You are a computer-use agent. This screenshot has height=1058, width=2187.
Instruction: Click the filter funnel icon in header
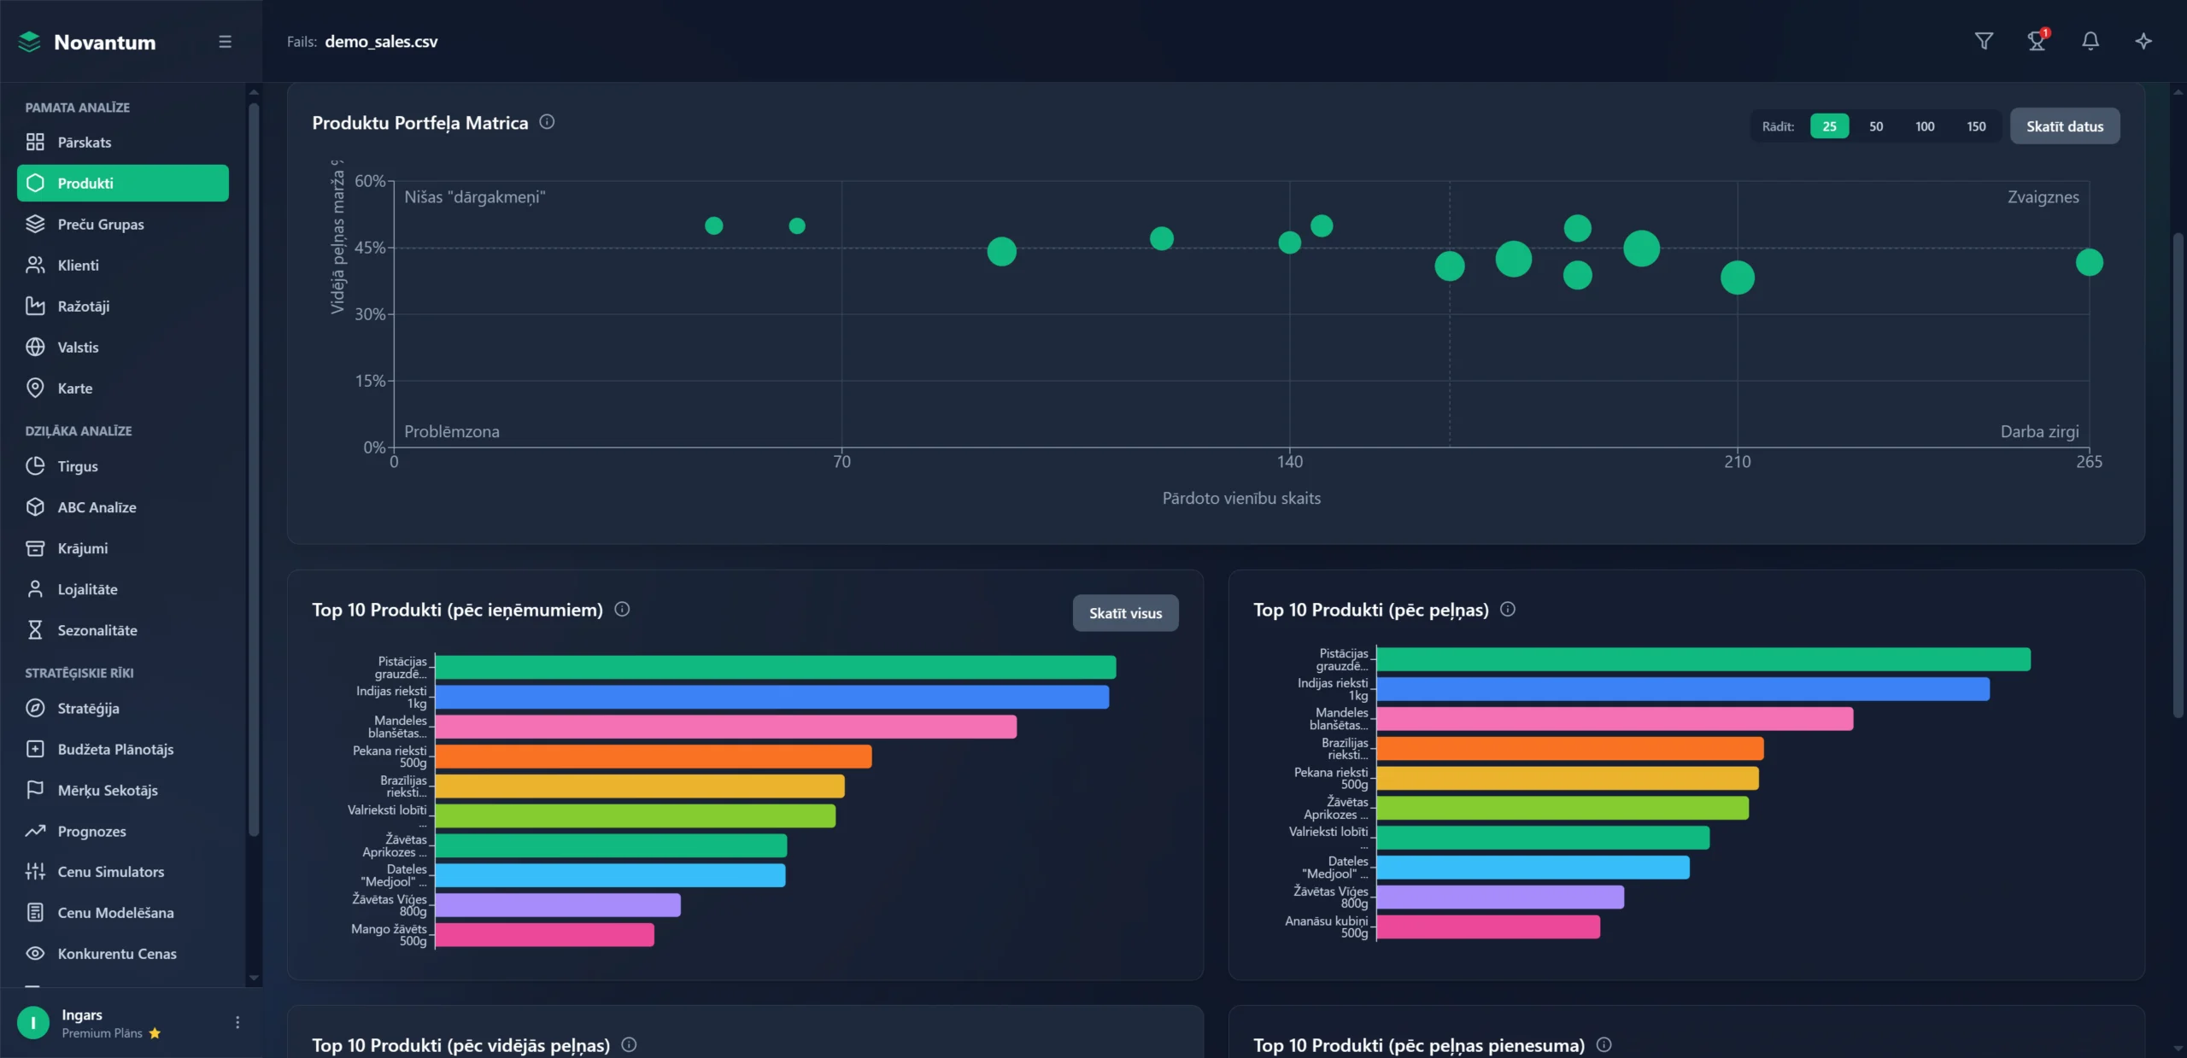coord(1984,41)
